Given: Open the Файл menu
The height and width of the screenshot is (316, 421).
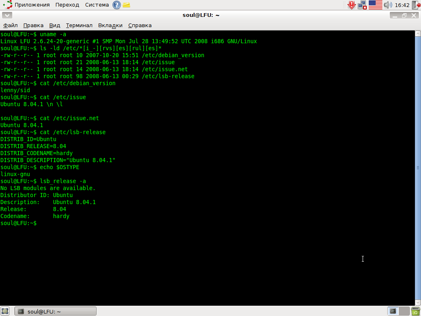Looking at the screenshot, I should 10,25.
